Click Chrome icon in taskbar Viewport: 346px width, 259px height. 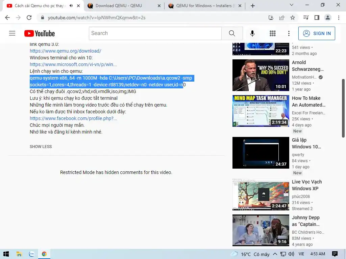44,254
